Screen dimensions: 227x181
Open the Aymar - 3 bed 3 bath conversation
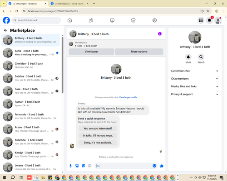tap(30, 104)
